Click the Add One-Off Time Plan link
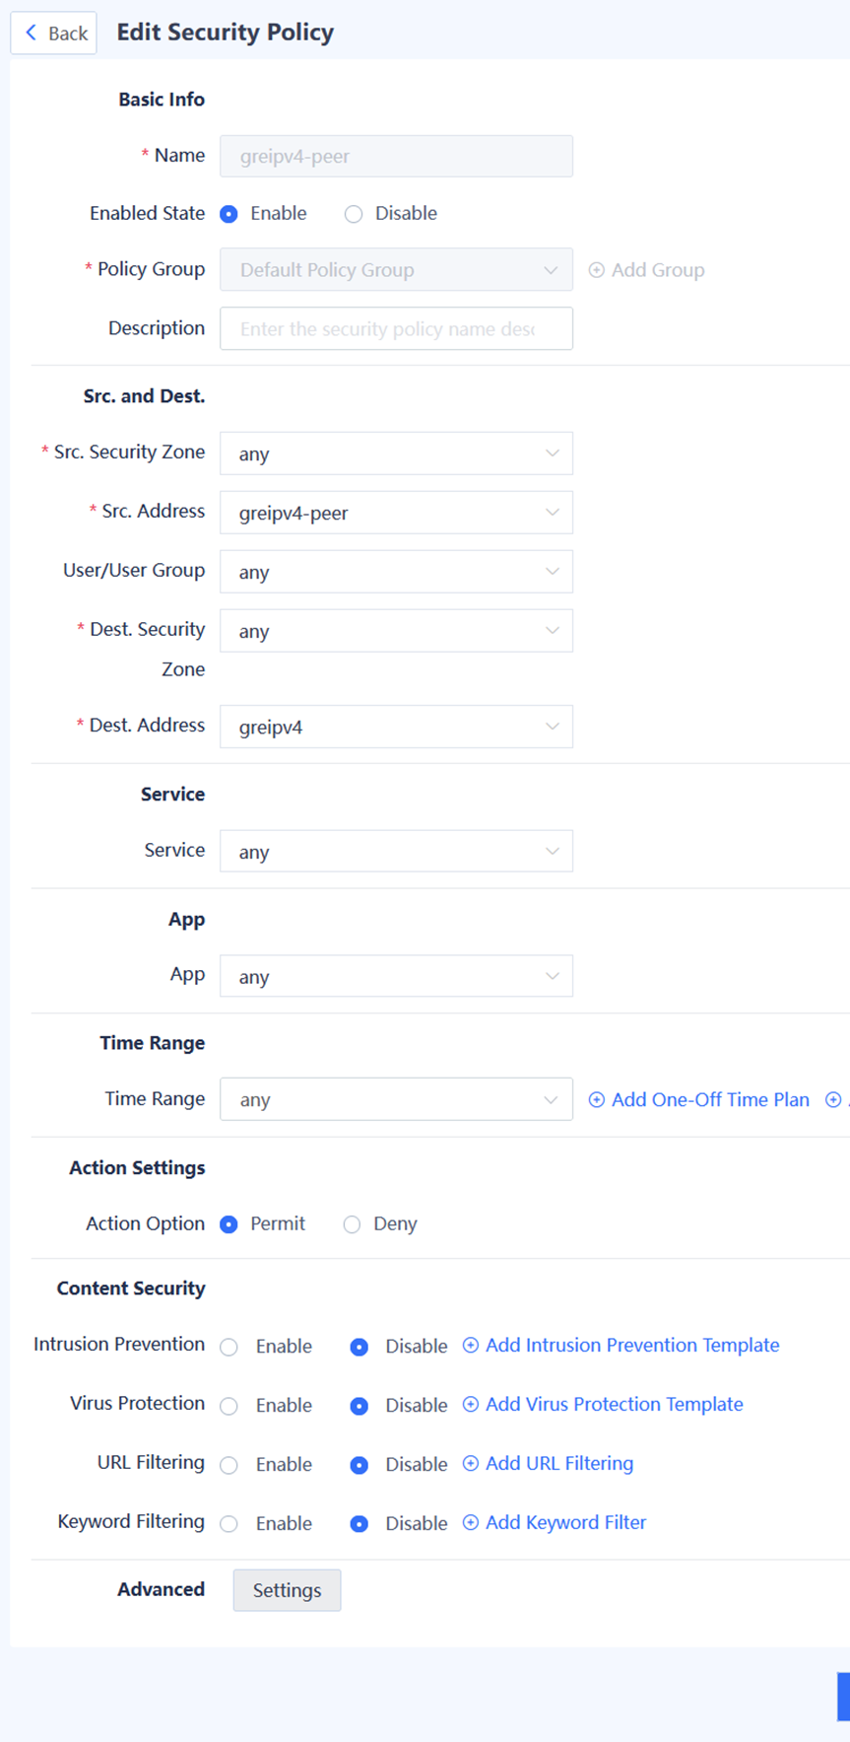Screen dimensions: 850x1742 pyautogui.click(x=710, y=1100)
